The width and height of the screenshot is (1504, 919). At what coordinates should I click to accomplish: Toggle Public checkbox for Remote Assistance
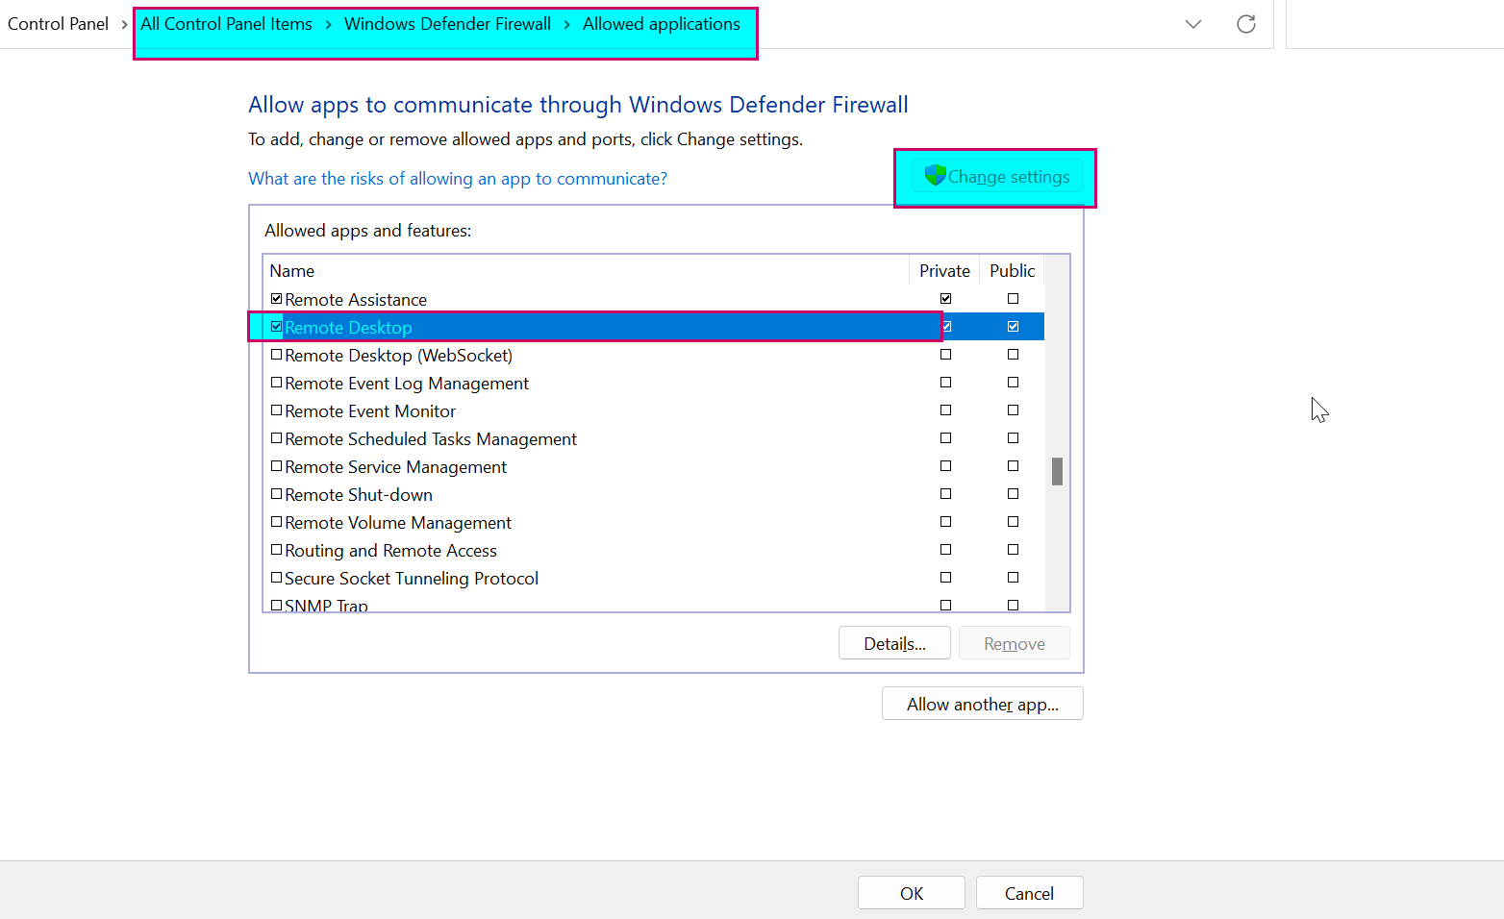[1013, 299]
